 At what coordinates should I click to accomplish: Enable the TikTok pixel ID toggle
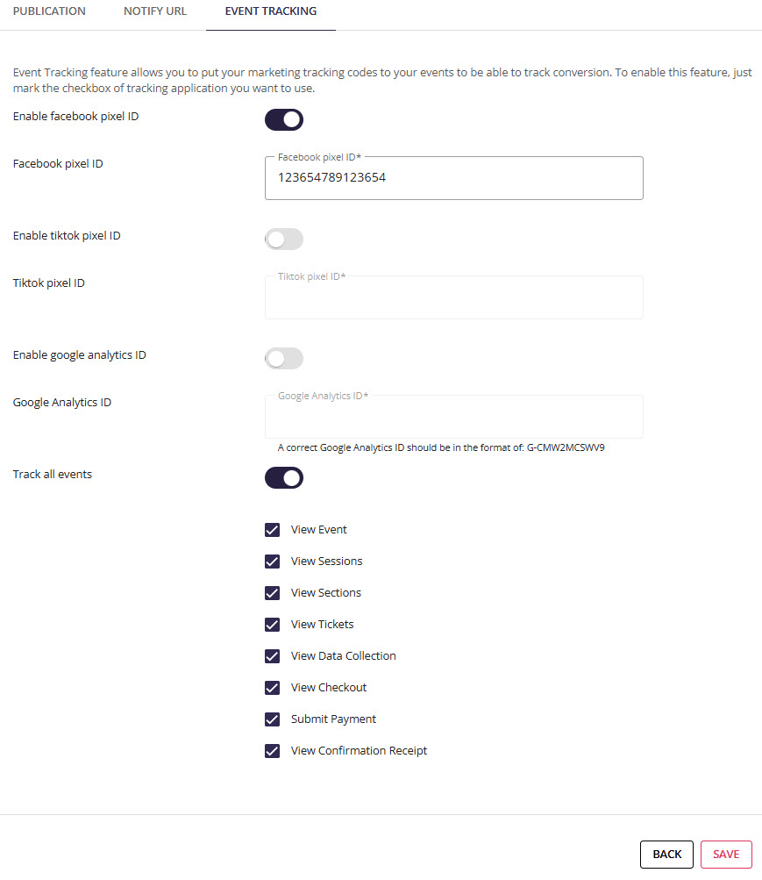[284, 239]
